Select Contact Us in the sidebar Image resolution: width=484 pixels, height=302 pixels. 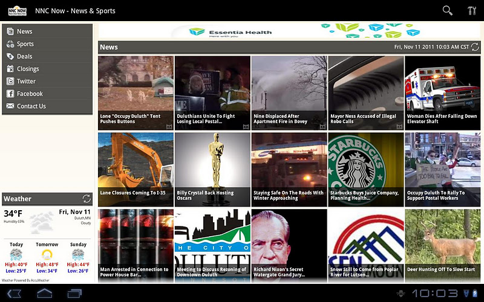(47, 106)
